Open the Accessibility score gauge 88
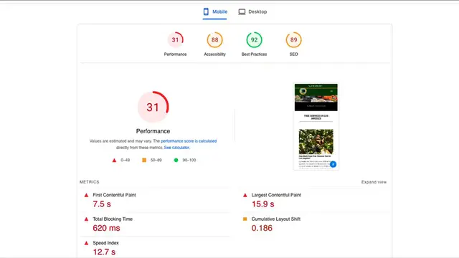The height and width of the screenshot is (258, 459). (215, 40)
